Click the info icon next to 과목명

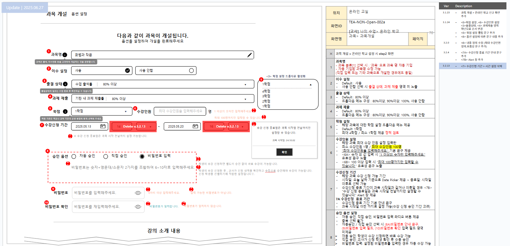click(x=65, y=55)
